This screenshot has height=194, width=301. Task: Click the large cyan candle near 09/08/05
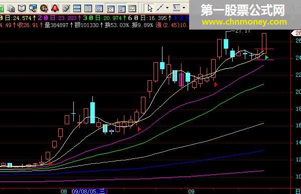pyautogui.click(x=92, y=113)
